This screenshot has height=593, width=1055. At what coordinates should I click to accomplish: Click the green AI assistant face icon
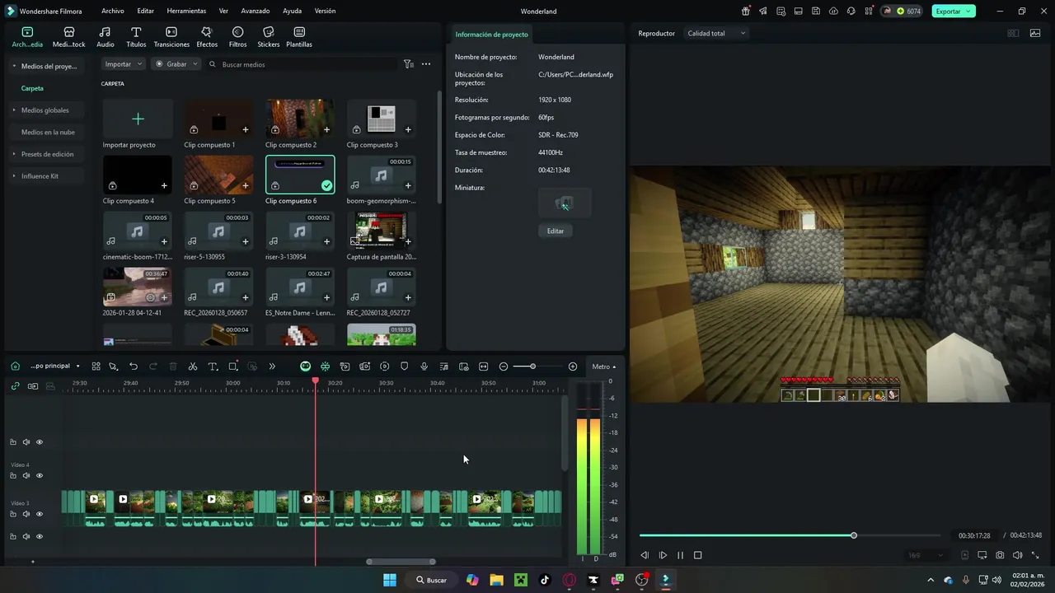(x=305, y=367)
